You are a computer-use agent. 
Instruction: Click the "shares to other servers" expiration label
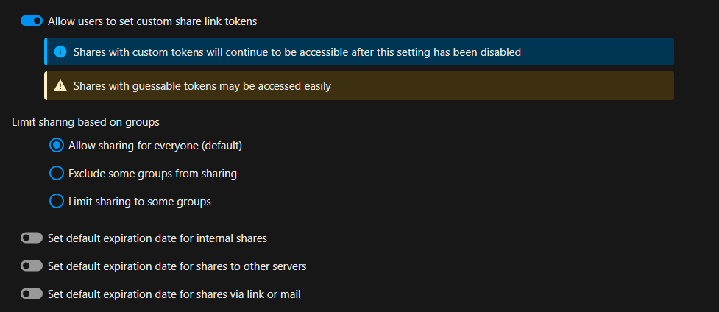[x=177, y=266]
